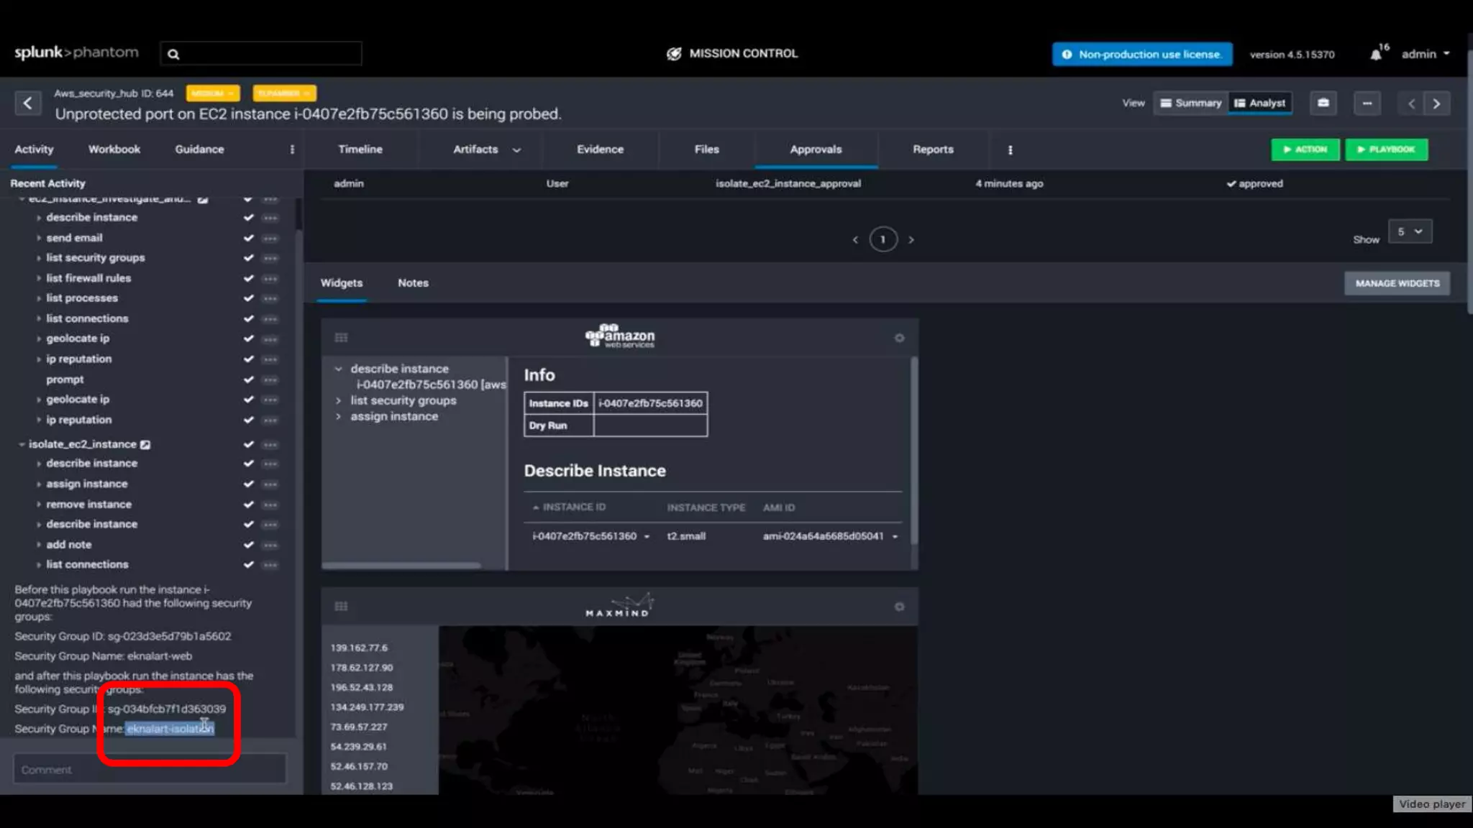Click previous page arrow in approvals pagination
1473x828 pixels.
click(855, 240)
